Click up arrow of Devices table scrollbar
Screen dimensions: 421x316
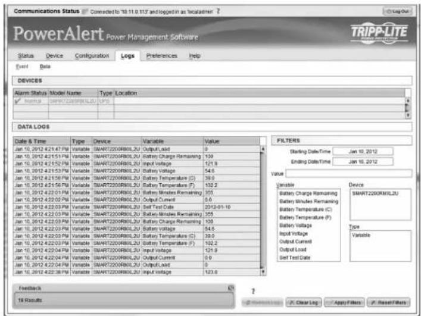[407, 101]
